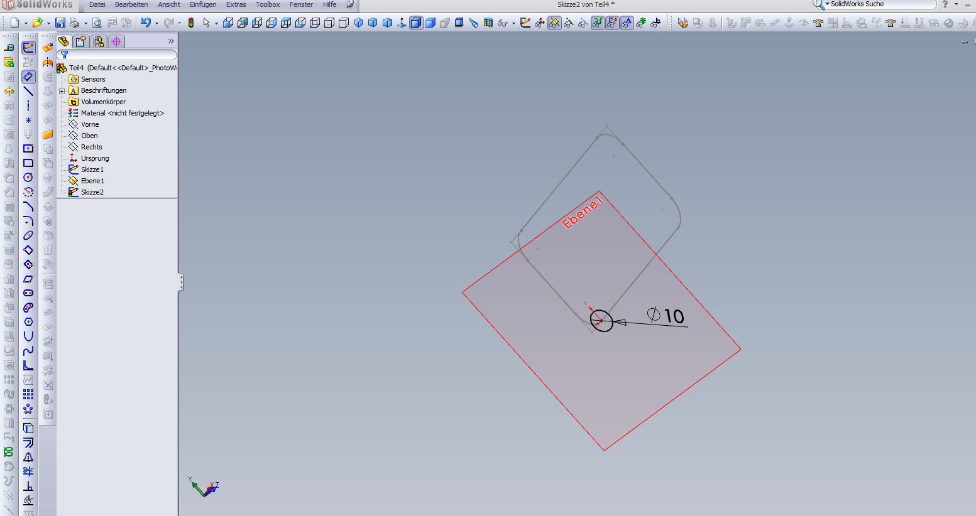Click the Linear Sketch Pattern icon

28,394
